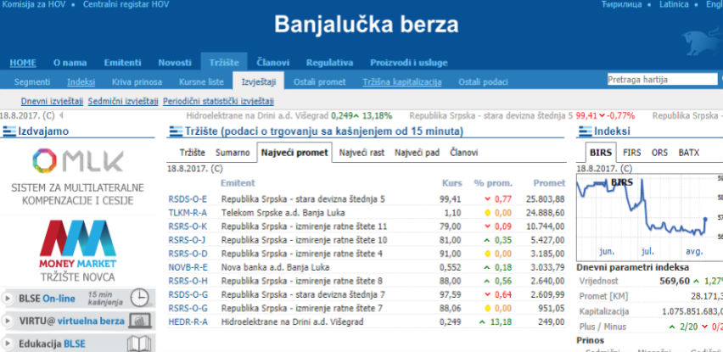This screenshot has height=352, width=723.
Task: Click the laptop icon on VIRTU@ banner
Action: pos(139,321)
